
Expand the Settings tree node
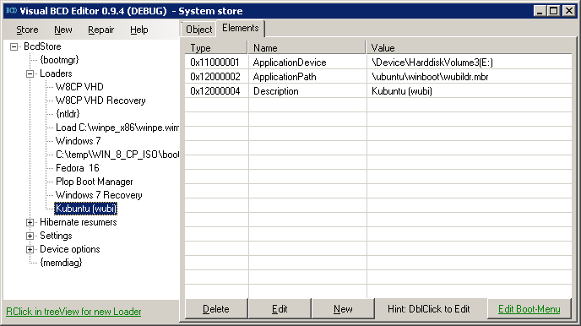coord(30,236)
